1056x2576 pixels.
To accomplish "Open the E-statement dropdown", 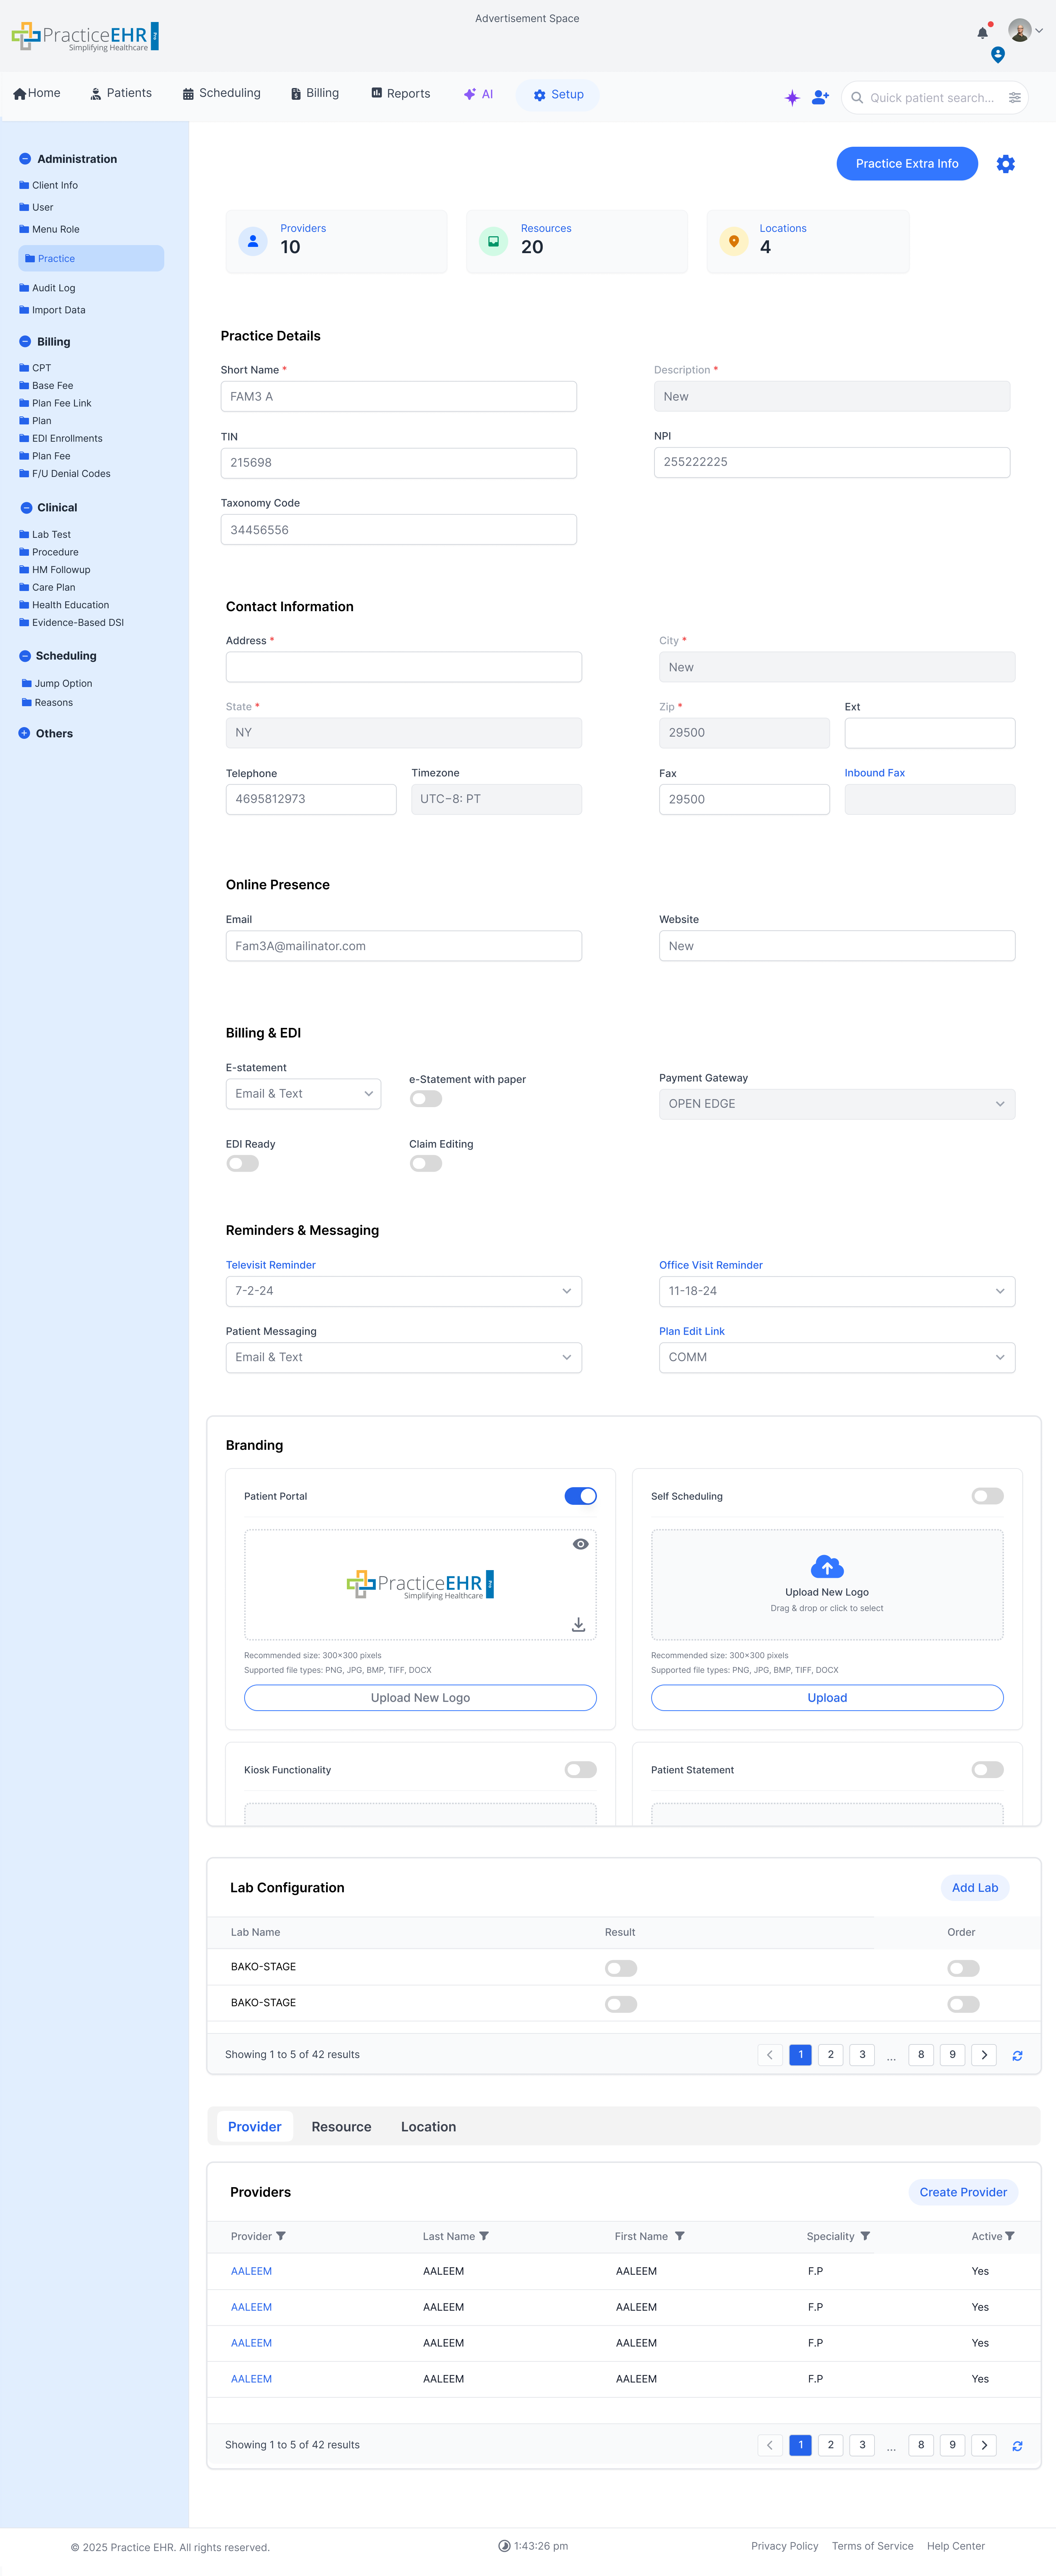I will tap(303, 1094).
